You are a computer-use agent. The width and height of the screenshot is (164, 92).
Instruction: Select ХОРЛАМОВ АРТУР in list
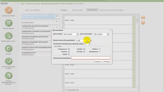pos(36,54)
